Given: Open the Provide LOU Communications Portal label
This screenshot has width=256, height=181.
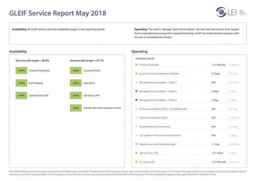Looking at the screenshot, I should pyautogui.click(x=102, y=108).
